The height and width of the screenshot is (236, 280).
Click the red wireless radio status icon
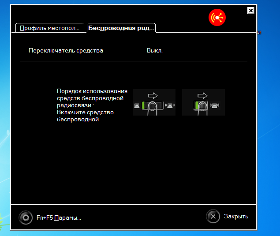click(x=217, y=18)
